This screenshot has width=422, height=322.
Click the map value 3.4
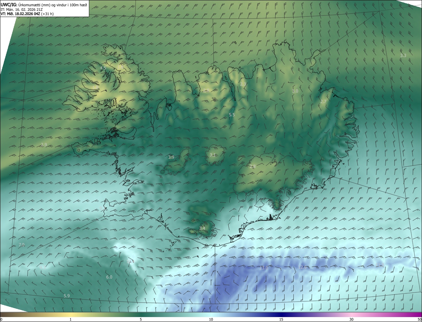click(202, 228)
